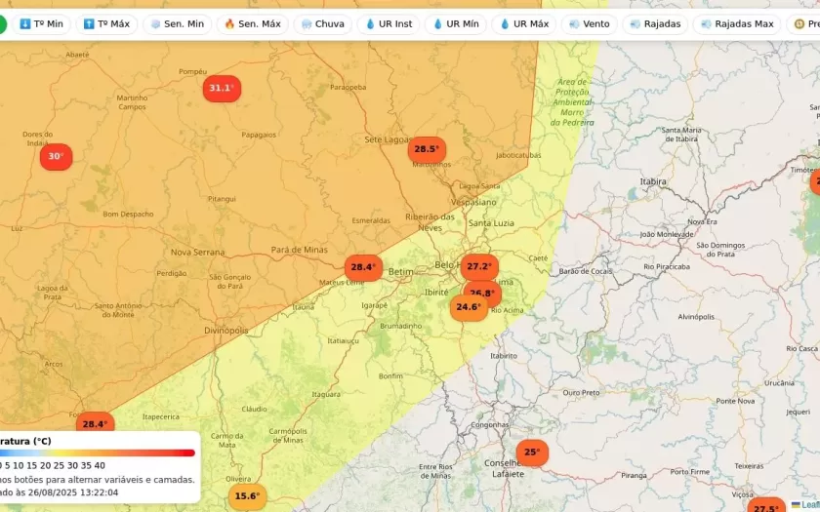Open the 30° marker near Dores do Indaiá
Viewport: 820px width, 512px height.
(57, 157)
